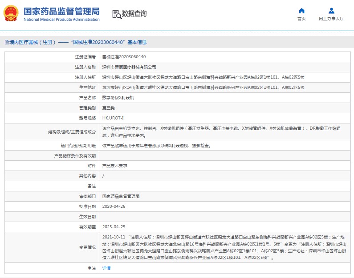The width and height of the screenshot is (354, 278).
Task: Select registration number 国械注准20203060440 value
Action: (124, 57)
